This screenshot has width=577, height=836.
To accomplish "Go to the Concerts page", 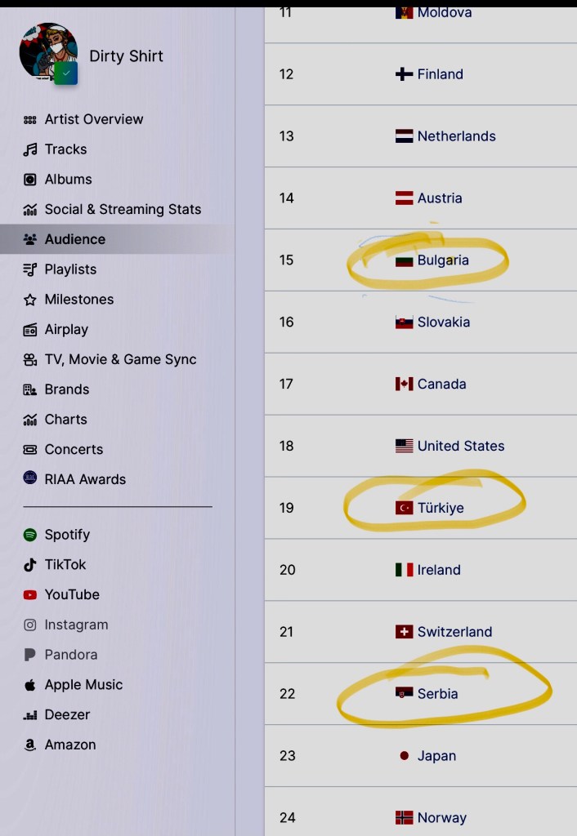I will click(x=74, y=450).
